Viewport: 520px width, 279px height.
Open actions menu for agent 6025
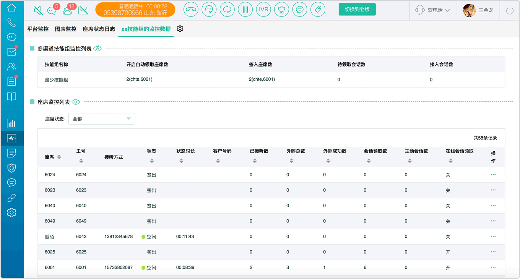(493, 252)
